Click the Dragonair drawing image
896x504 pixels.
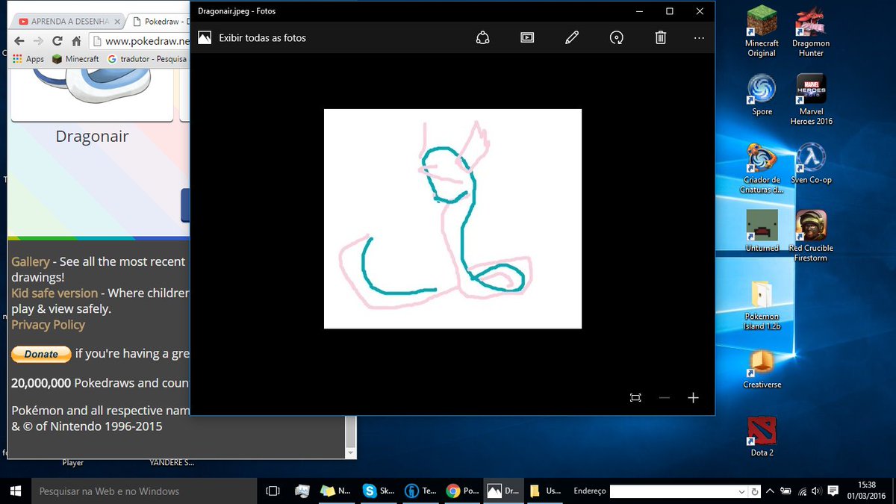point(452,219)
